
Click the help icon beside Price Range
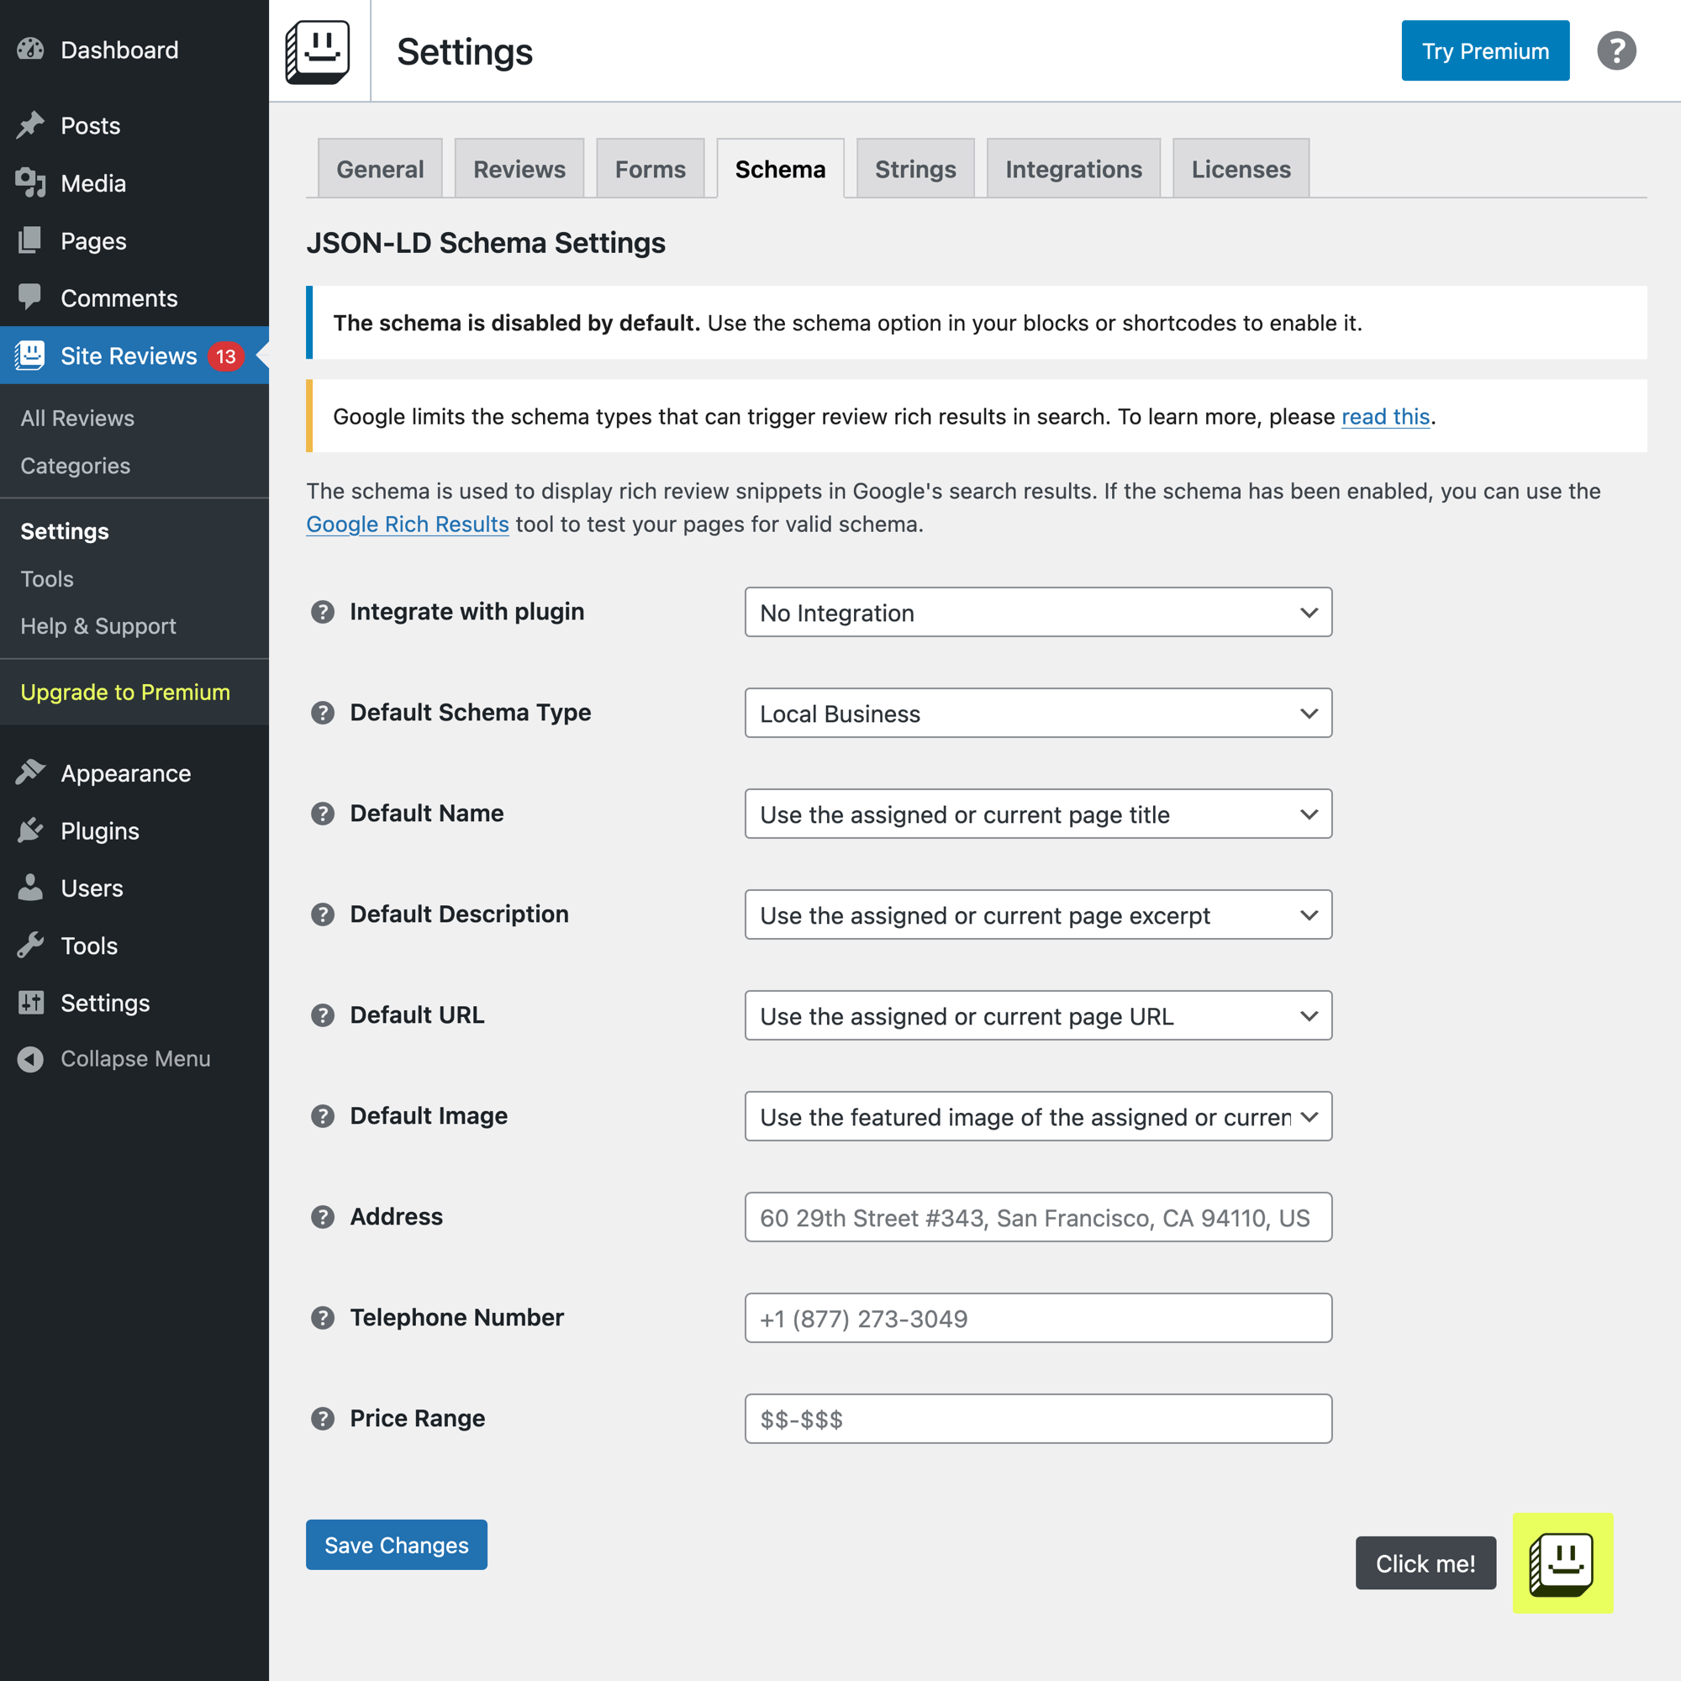click(x=323, y=1418)
